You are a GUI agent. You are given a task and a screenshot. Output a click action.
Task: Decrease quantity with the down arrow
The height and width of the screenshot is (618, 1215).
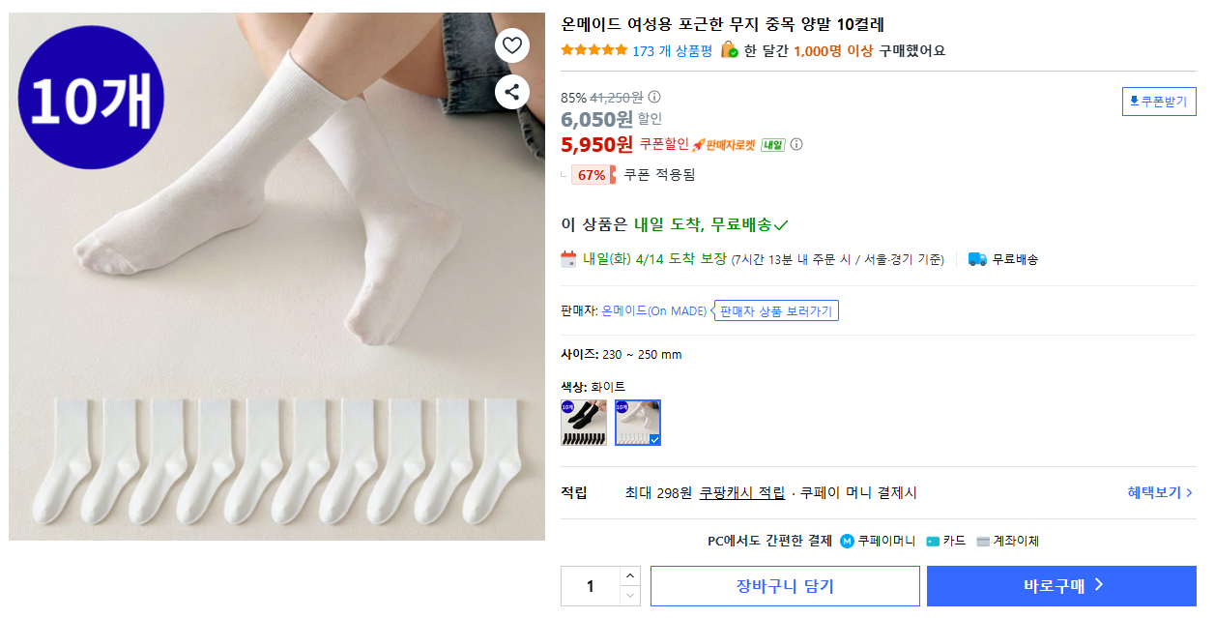point(630,596)
